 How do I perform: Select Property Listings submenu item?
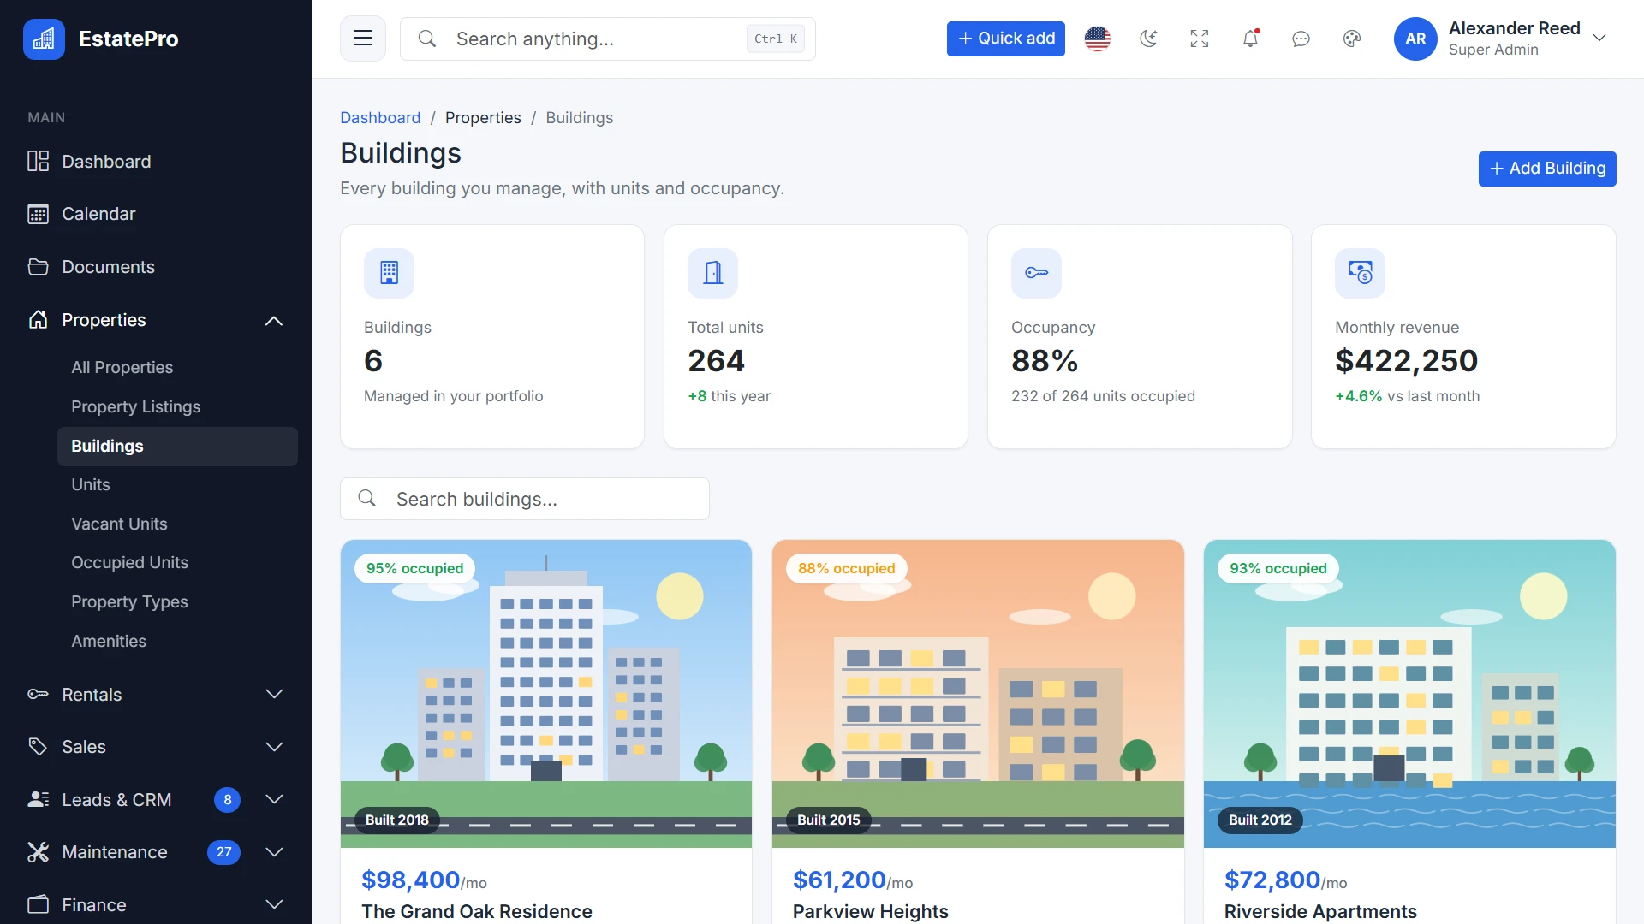[177, 406]
